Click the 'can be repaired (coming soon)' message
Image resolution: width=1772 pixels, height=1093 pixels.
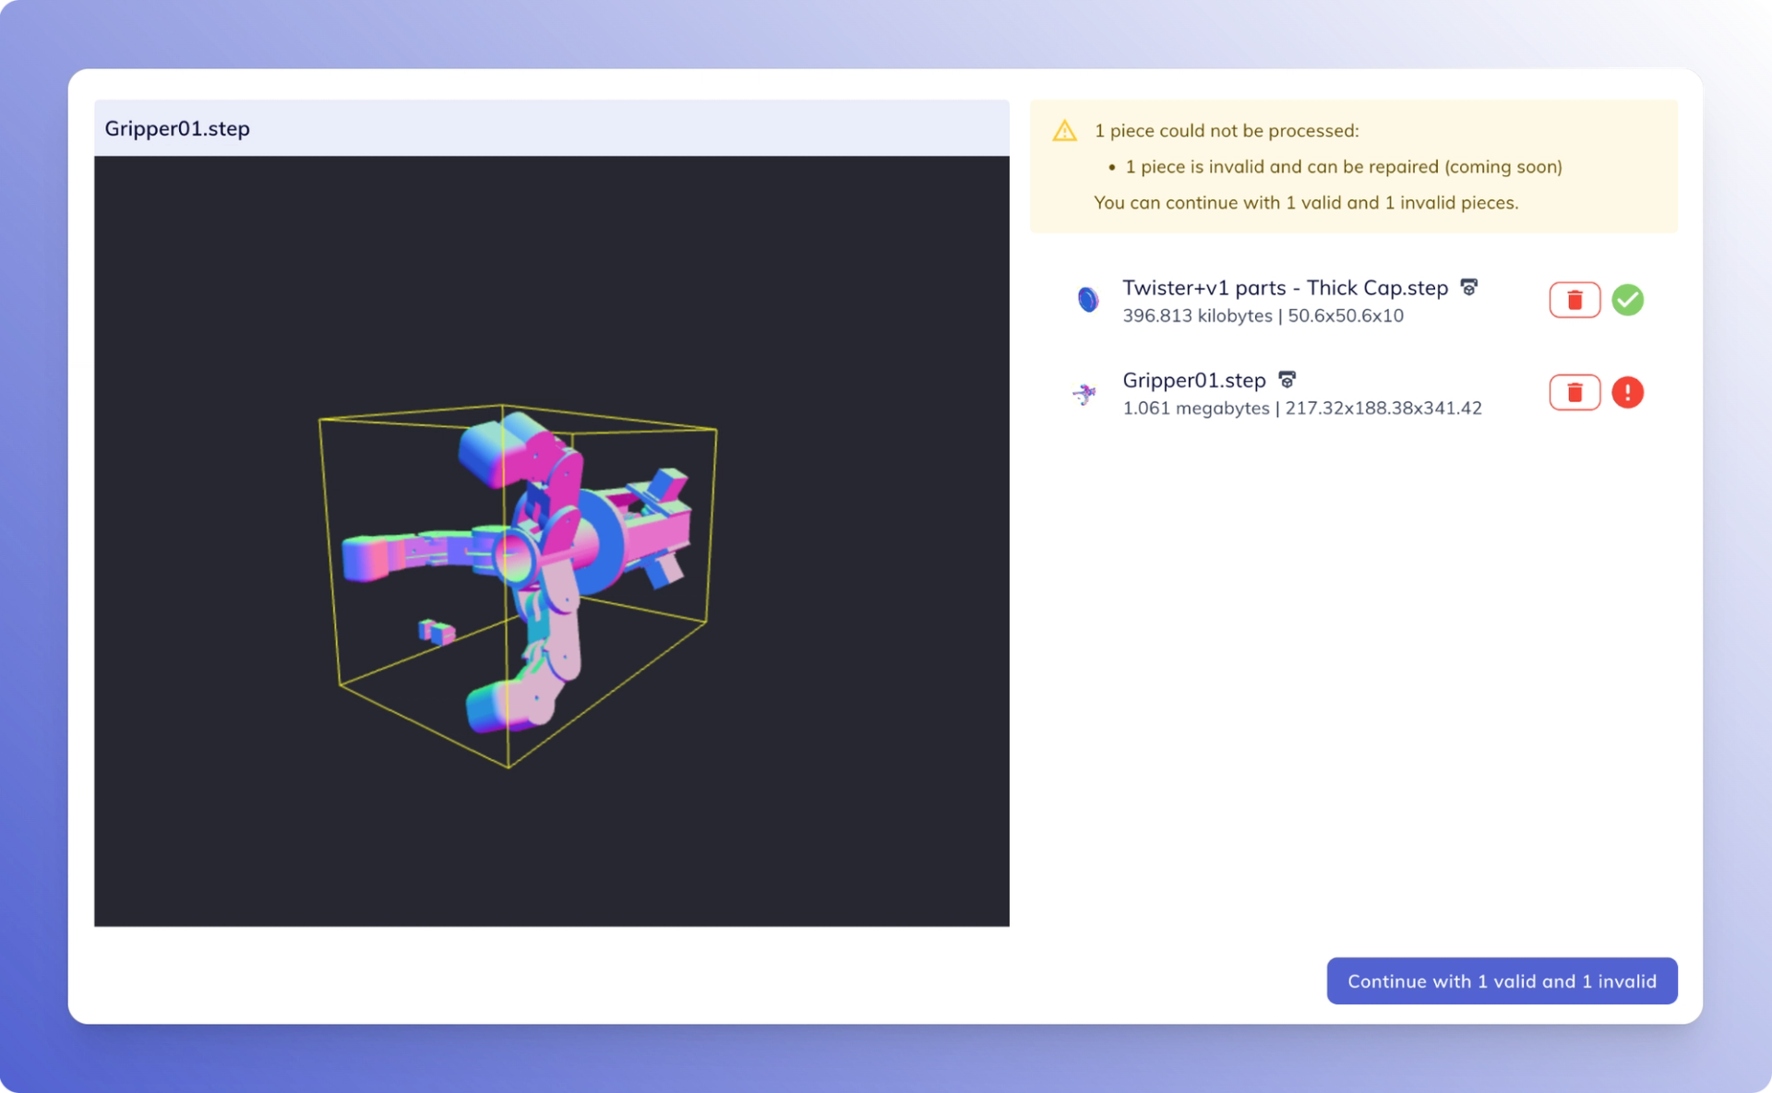pyautogui.click(x=1343, y=167)
